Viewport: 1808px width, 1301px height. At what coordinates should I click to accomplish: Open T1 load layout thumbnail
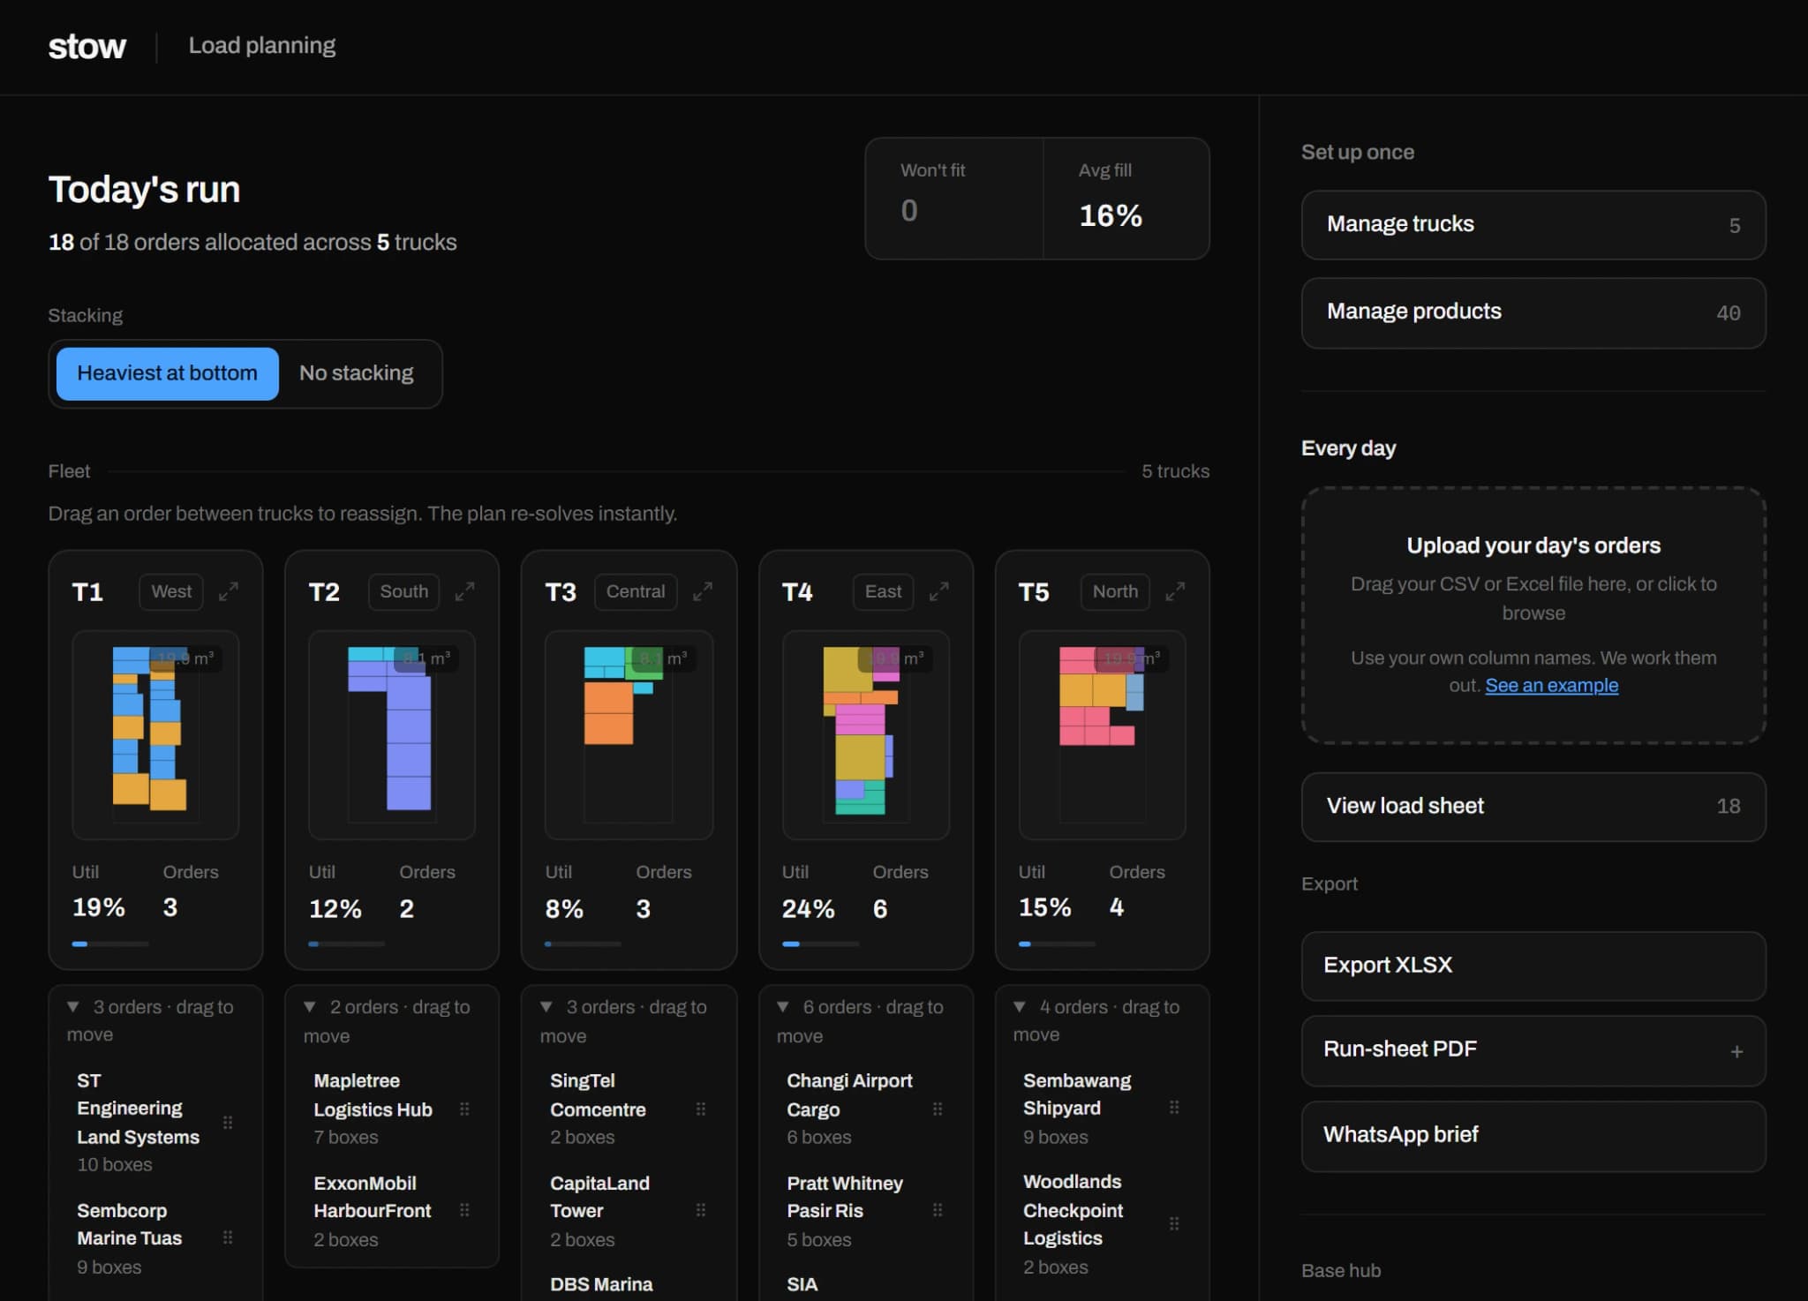[155, 734]
